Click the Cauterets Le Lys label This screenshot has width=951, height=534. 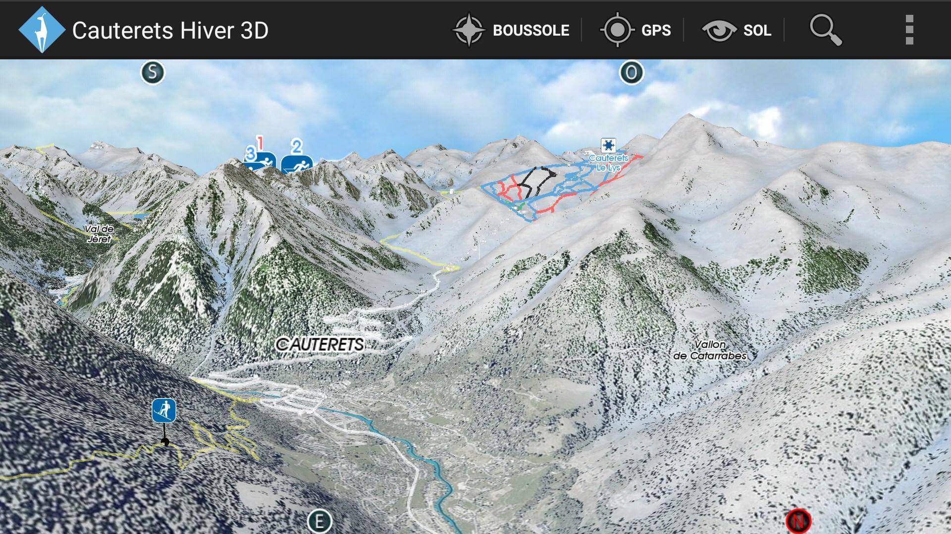(609, 163)
